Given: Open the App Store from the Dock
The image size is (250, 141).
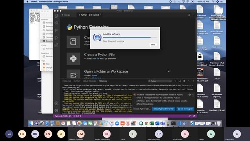Looking at the screenshot, I should point(117,123).
